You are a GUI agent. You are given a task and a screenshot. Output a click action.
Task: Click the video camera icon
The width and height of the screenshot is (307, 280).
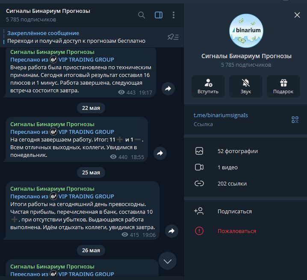click(x=199, y=168)
